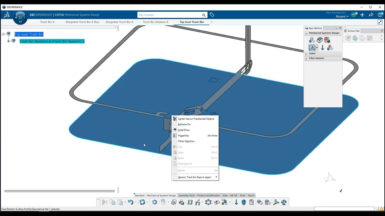
Task: Click the search magnifier in My Content
Action: coord(204,15)
